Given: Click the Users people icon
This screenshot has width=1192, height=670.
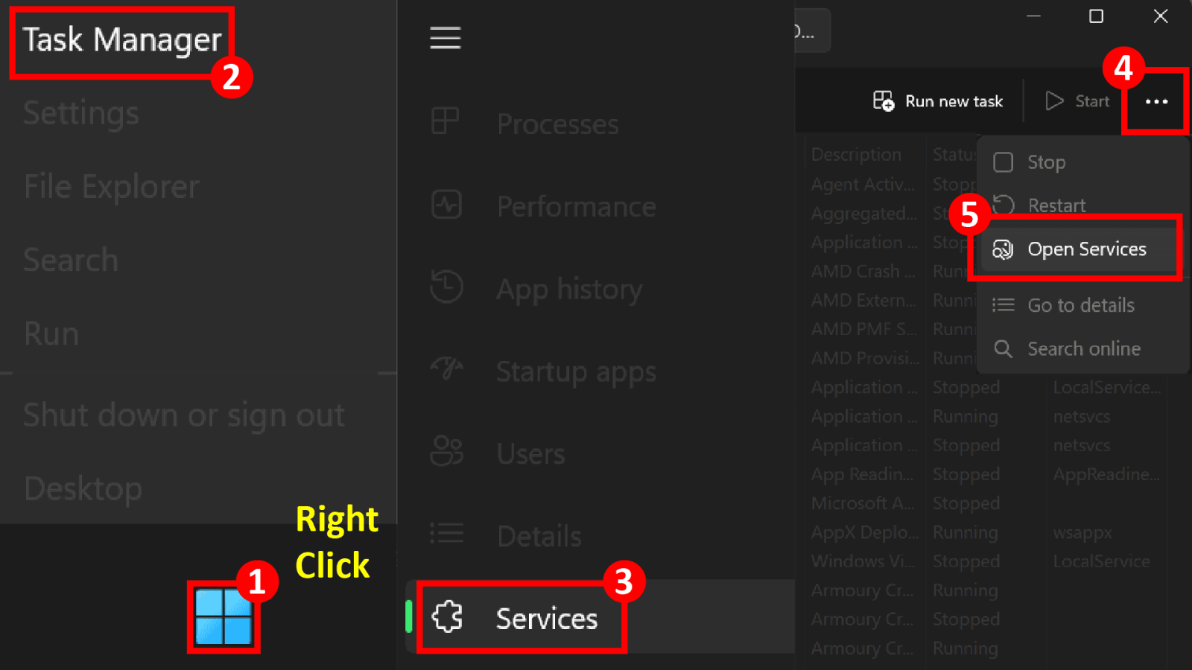Looking at the screenshot, I should (x=446, y=451).
